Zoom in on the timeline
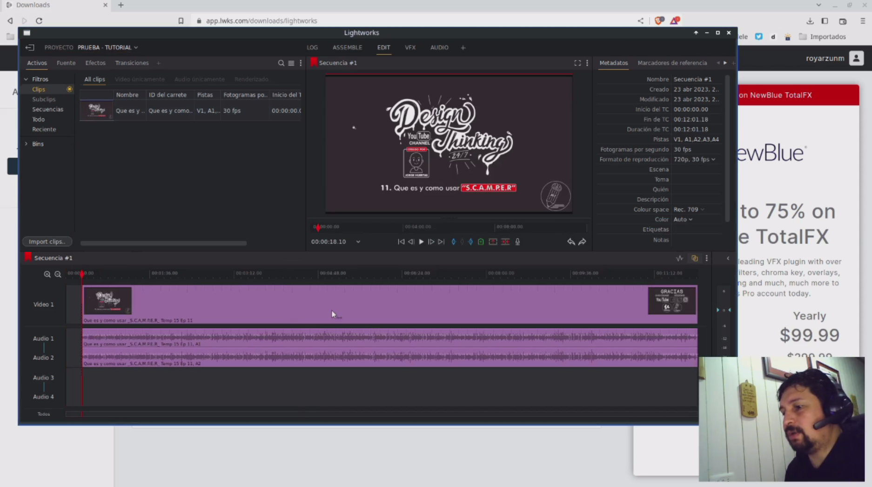 tap(47, 274)
